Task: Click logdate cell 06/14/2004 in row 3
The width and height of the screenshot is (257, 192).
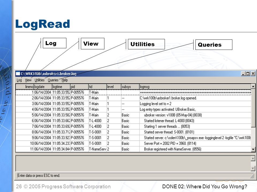Action: pos(43,104)
